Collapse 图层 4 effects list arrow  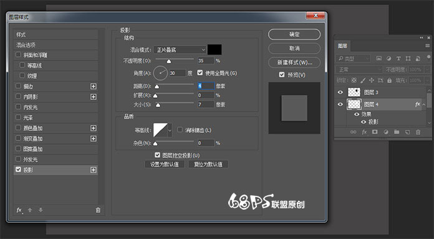pyautogui.click(x=424, y=105)
